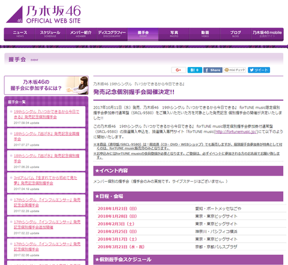Click the 2017.09.04 update date text
This screenshot has height=265, width=288.
click(x=26, y=123)
